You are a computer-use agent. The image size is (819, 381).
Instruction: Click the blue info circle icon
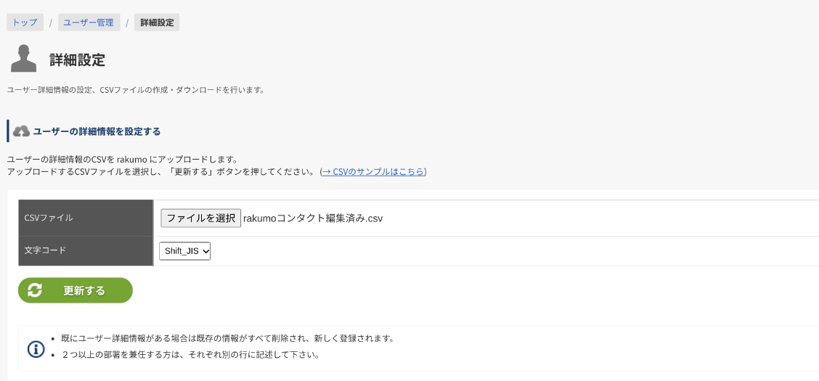pyautogui.click(x=36, y=348)
